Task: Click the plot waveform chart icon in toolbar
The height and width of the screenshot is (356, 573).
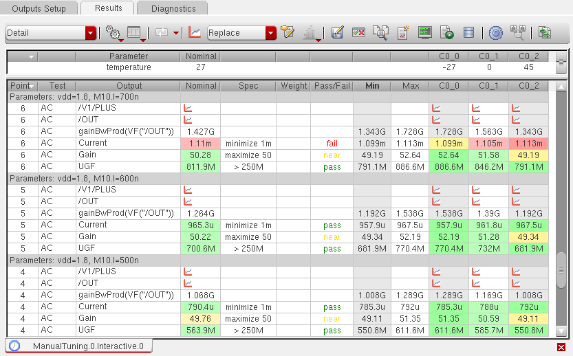Action: click(195, 32)
